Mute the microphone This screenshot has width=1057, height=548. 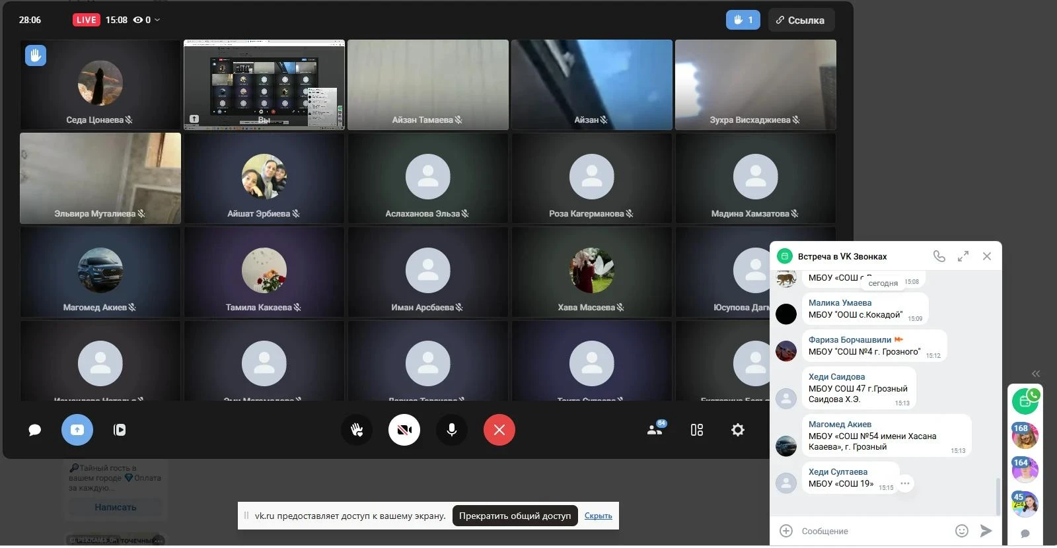(452, 430)
